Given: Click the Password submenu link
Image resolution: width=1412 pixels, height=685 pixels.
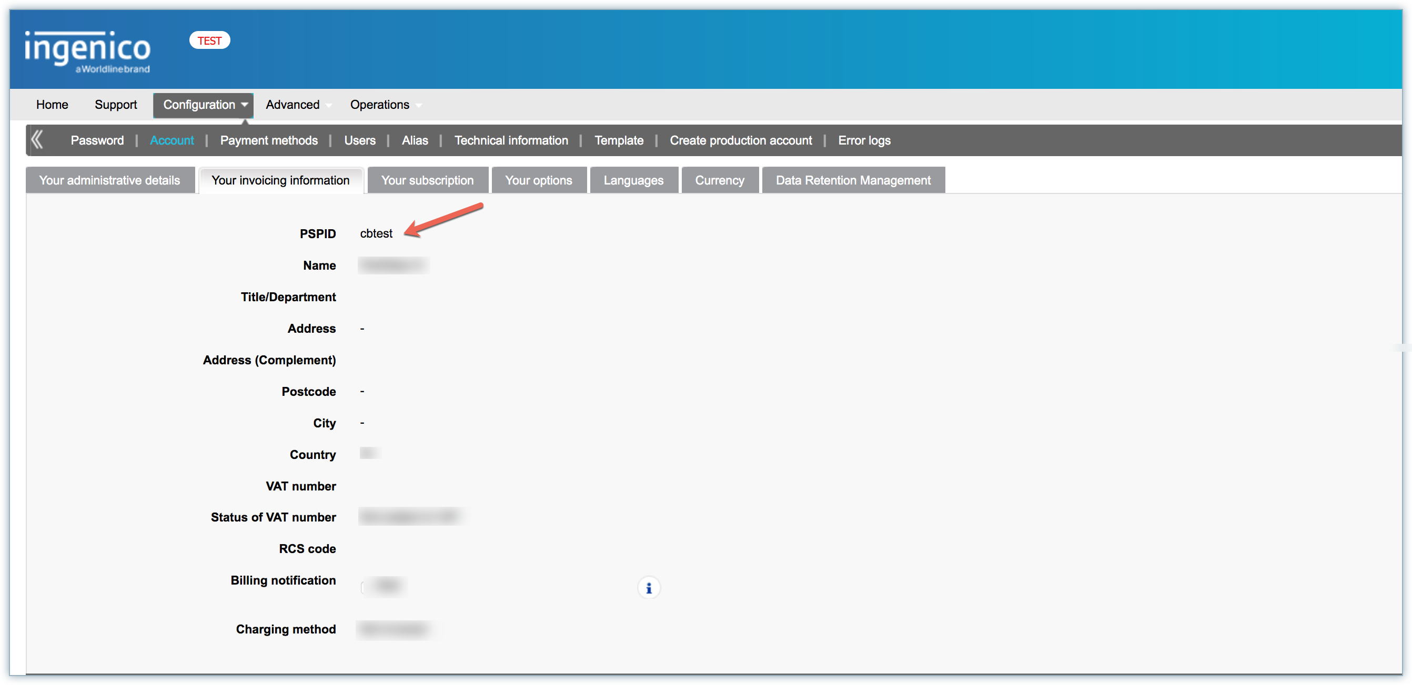Looking at the screenshot, I should [97, 140].
